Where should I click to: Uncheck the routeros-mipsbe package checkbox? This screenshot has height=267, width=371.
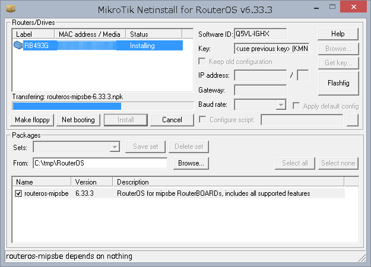click(x=18, y=193)
